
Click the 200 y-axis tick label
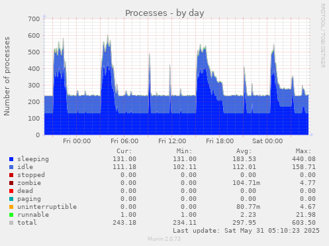(34, 102)
